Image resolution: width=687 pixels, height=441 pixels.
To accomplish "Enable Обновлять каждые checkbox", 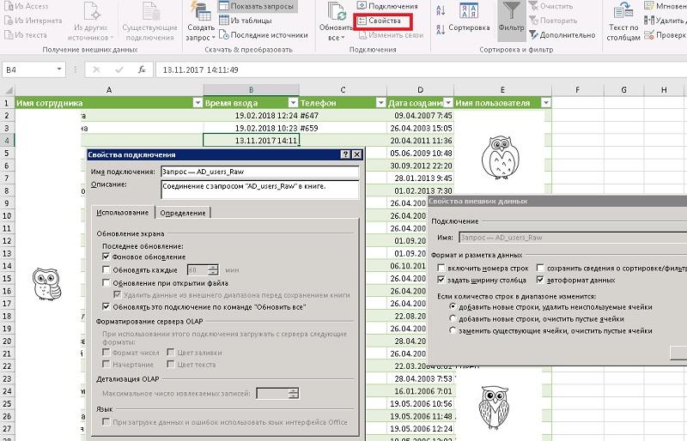I will tap(106, 269).
